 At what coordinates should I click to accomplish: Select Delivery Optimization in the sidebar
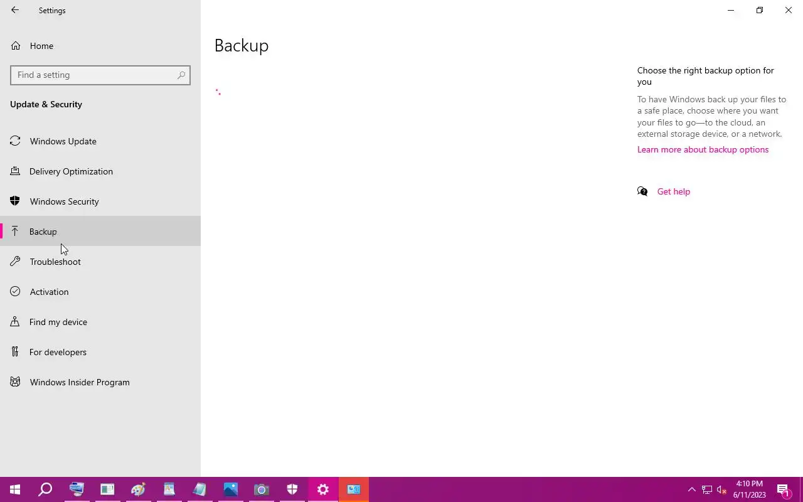click(100, 171)
